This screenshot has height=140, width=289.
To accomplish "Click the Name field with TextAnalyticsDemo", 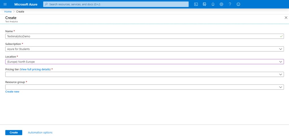I will click(141, 36).
